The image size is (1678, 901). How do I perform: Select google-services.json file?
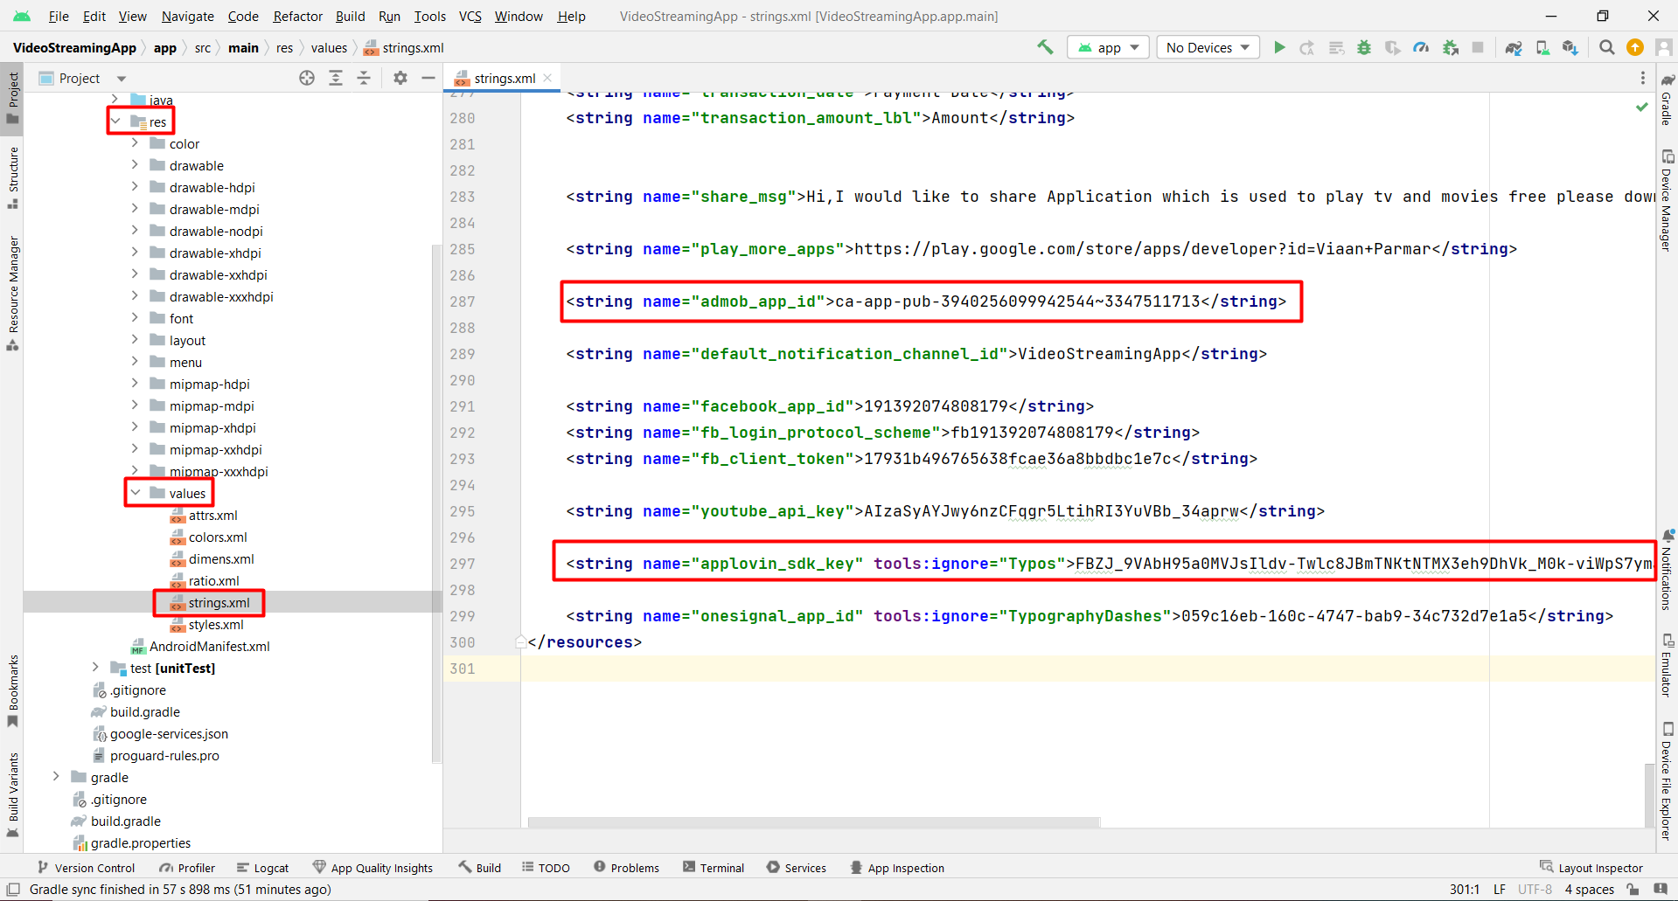160,733
